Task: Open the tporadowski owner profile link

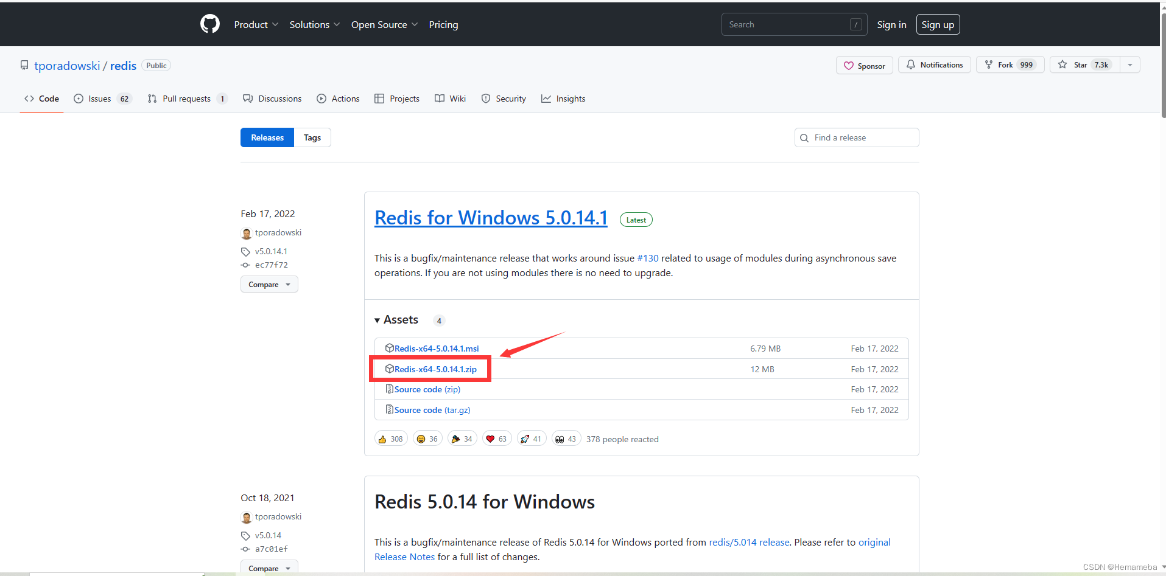Action: coord(67,66)
